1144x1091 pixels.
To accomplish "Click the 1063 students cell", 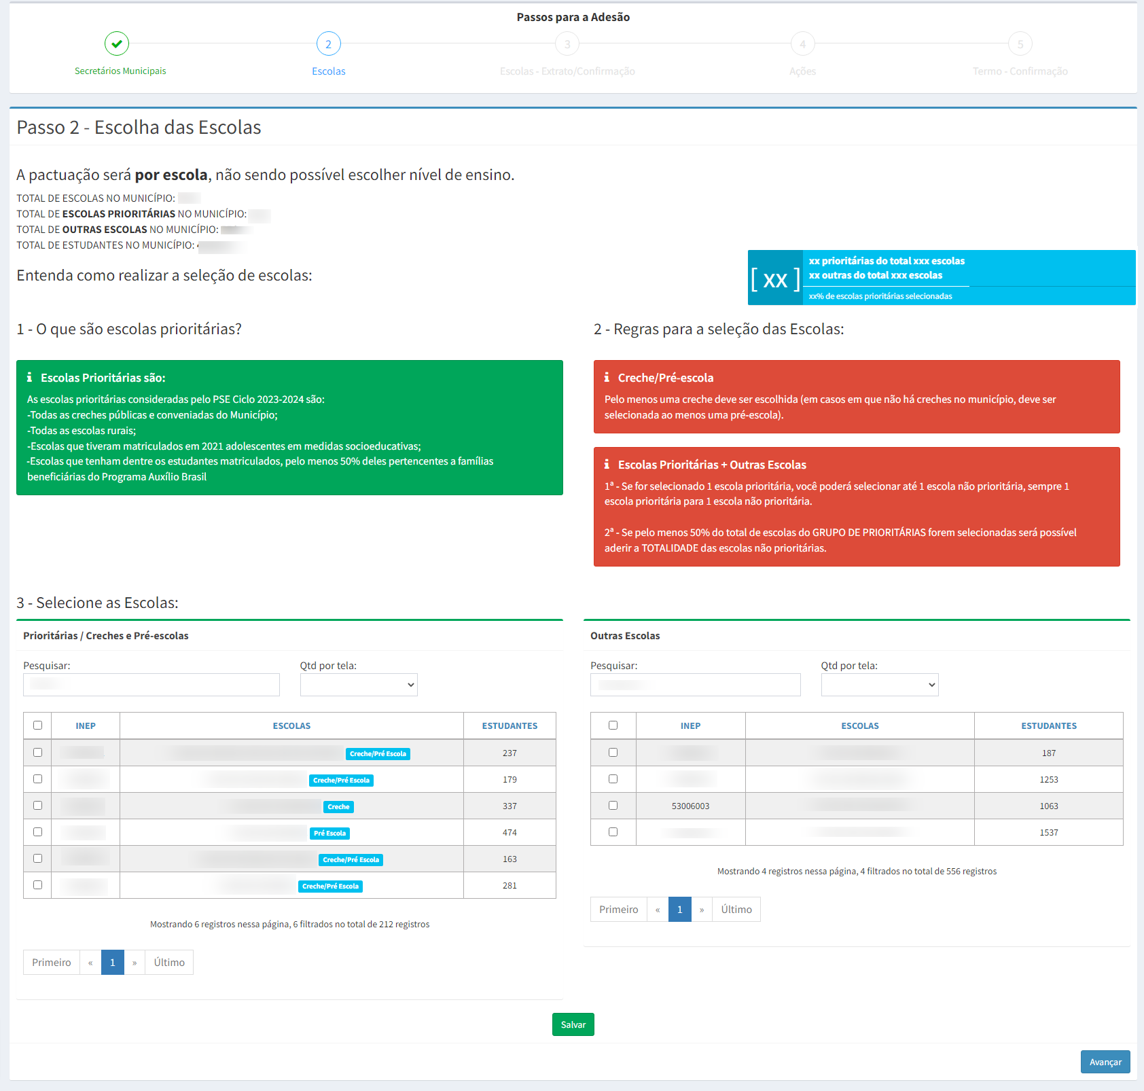I will tap(1049, 806).
